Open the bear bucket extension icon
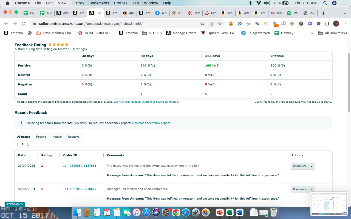Image resolution: width=351 pixels, height=219 pixels. (231, 24)
